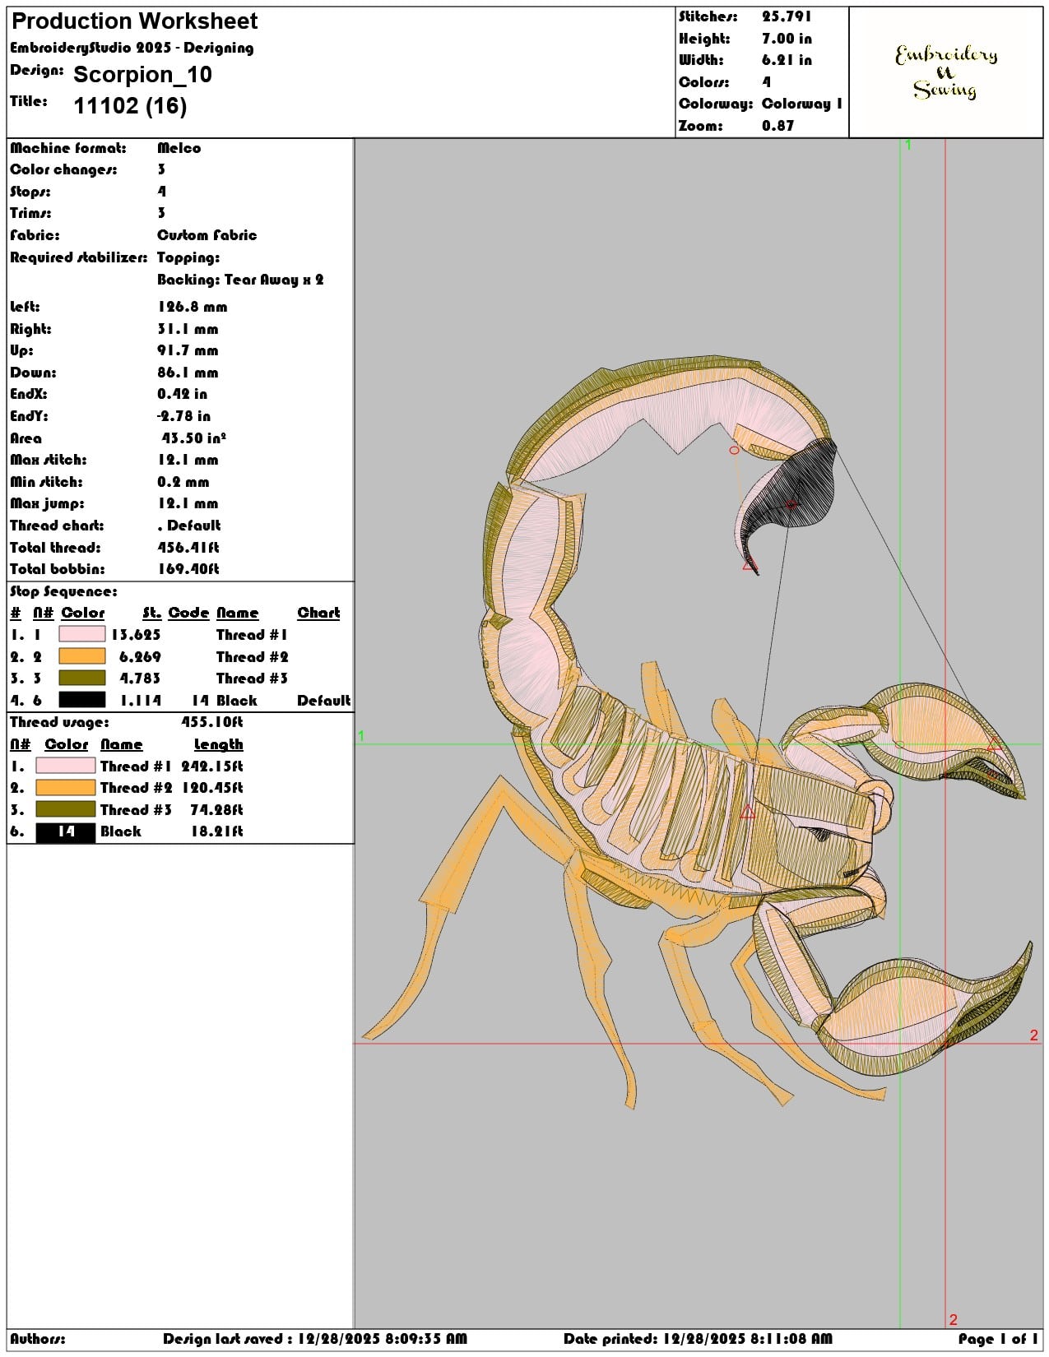Image resolution: width=1049 pixels, height=1357 pixels.
Task: Click 'Backing: Tear Away x 2' text
Action: point(240,280)
